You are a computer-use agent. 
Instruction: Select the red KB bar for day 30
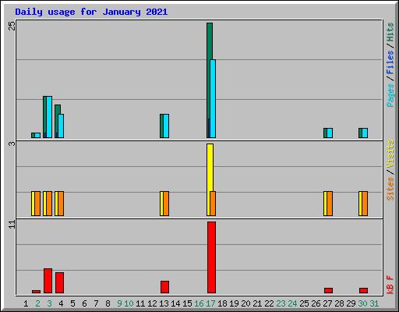point(363,290)
